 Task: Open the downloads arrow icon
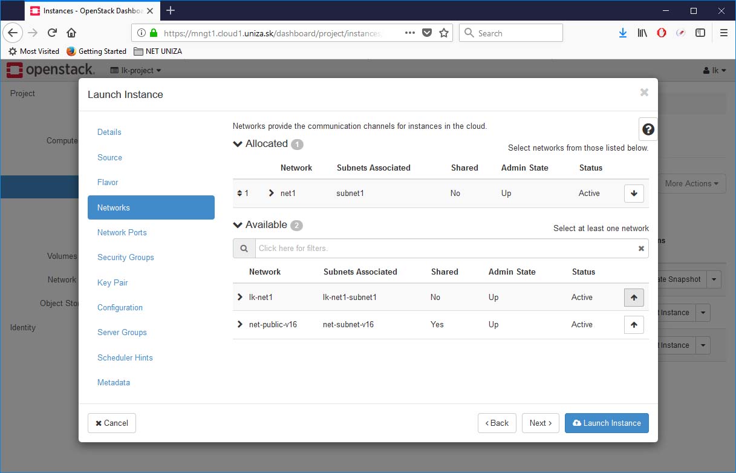pyautogui.click(x=623, y=33)
